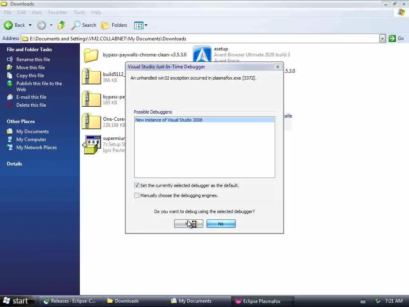Select New instance of Visual Studio 2008
This screenshot has height=307, width=409.
coord(204,120)
